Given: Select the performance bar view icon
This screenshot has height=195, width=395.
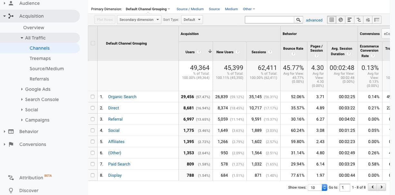Looking at the screenshot, I should click(x=350, y=20).
